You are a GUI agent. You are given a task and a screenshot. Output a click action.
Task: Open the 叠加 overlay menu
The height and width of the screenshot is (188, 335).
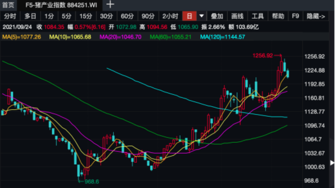pos(217,17)
